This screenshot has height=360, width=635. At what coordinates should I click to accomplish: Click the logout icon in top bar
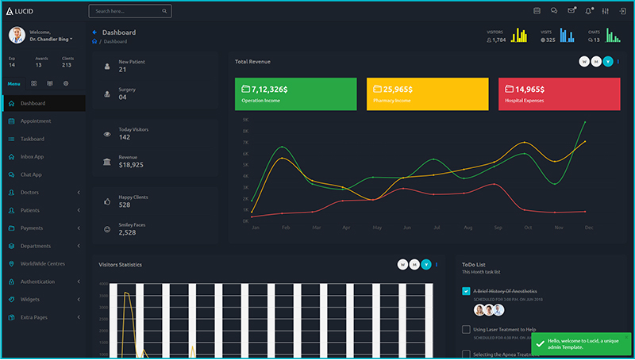click(x=622, y=11)
